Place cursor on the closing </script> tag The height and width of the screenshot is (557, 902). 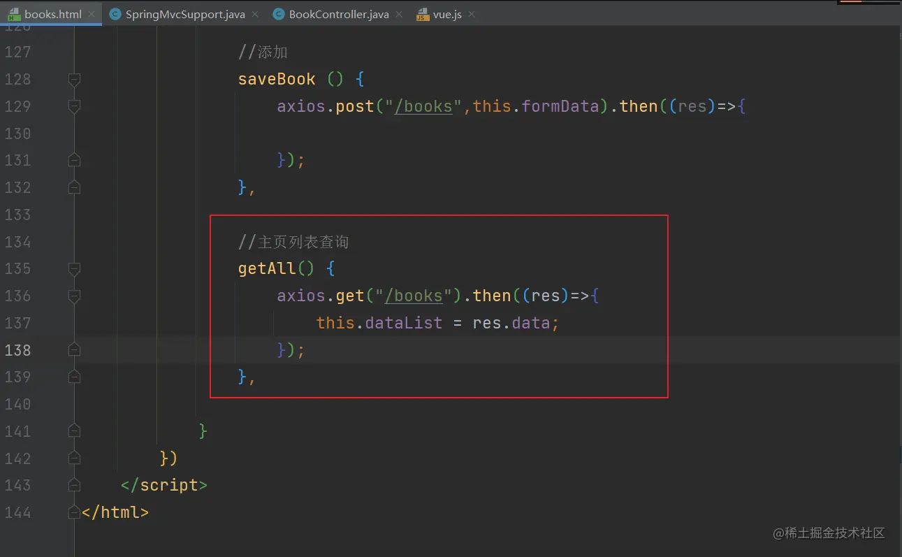click(x=164, y=485)
